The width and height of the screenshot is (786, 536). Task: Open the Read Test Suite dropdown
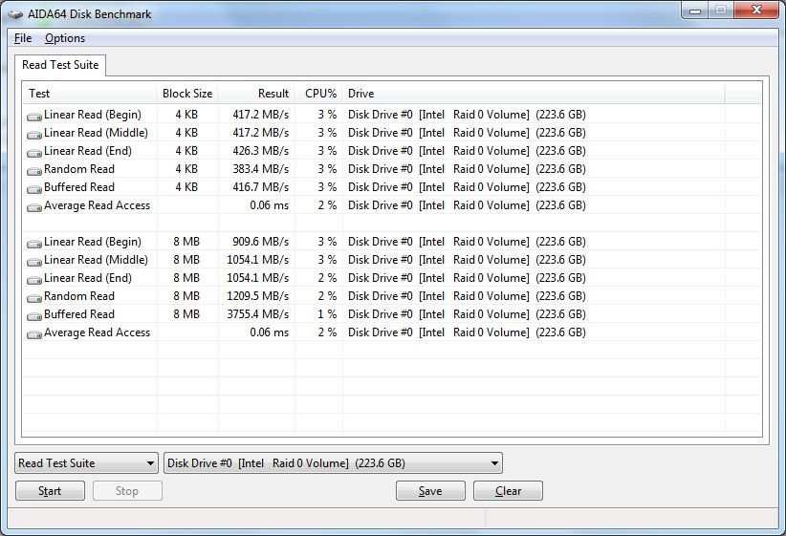tap(86, 462)
